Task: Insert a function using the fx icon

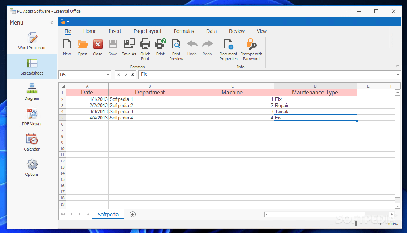Action: point(132,74)
